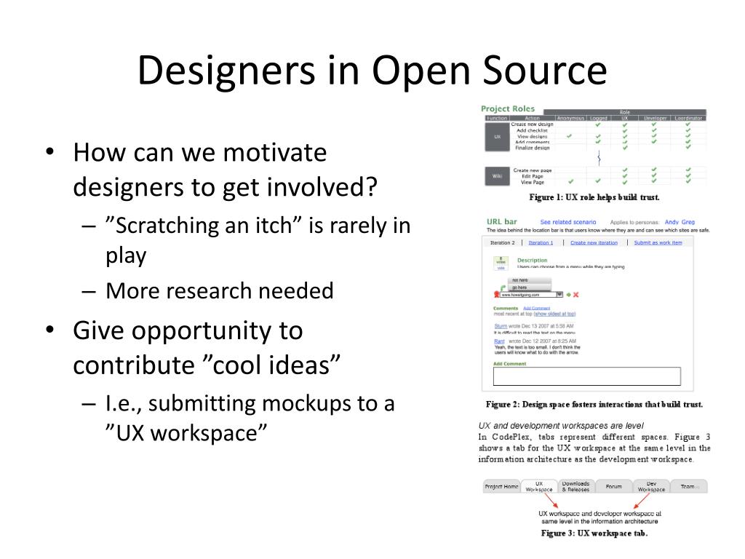Click the green go arrow beside URL field
Image resolution: width=745 pixels, height=559 pixels.
click(568, 295)
